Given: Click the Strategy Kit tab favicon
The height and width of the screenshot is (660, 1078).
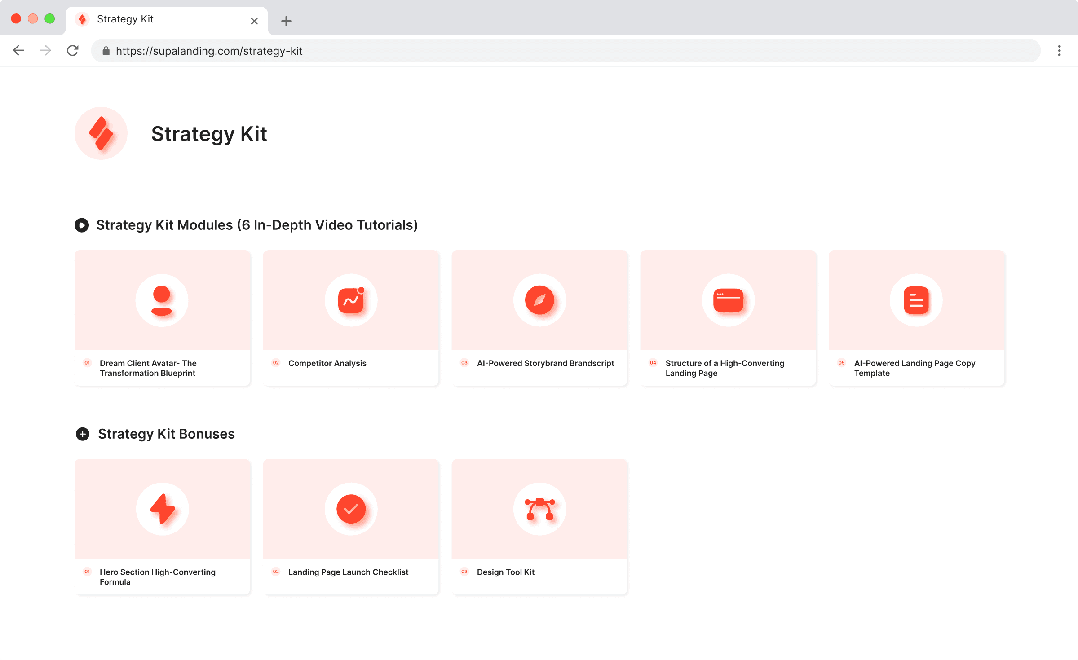Looking at the screenshot, I should [82, 19].
